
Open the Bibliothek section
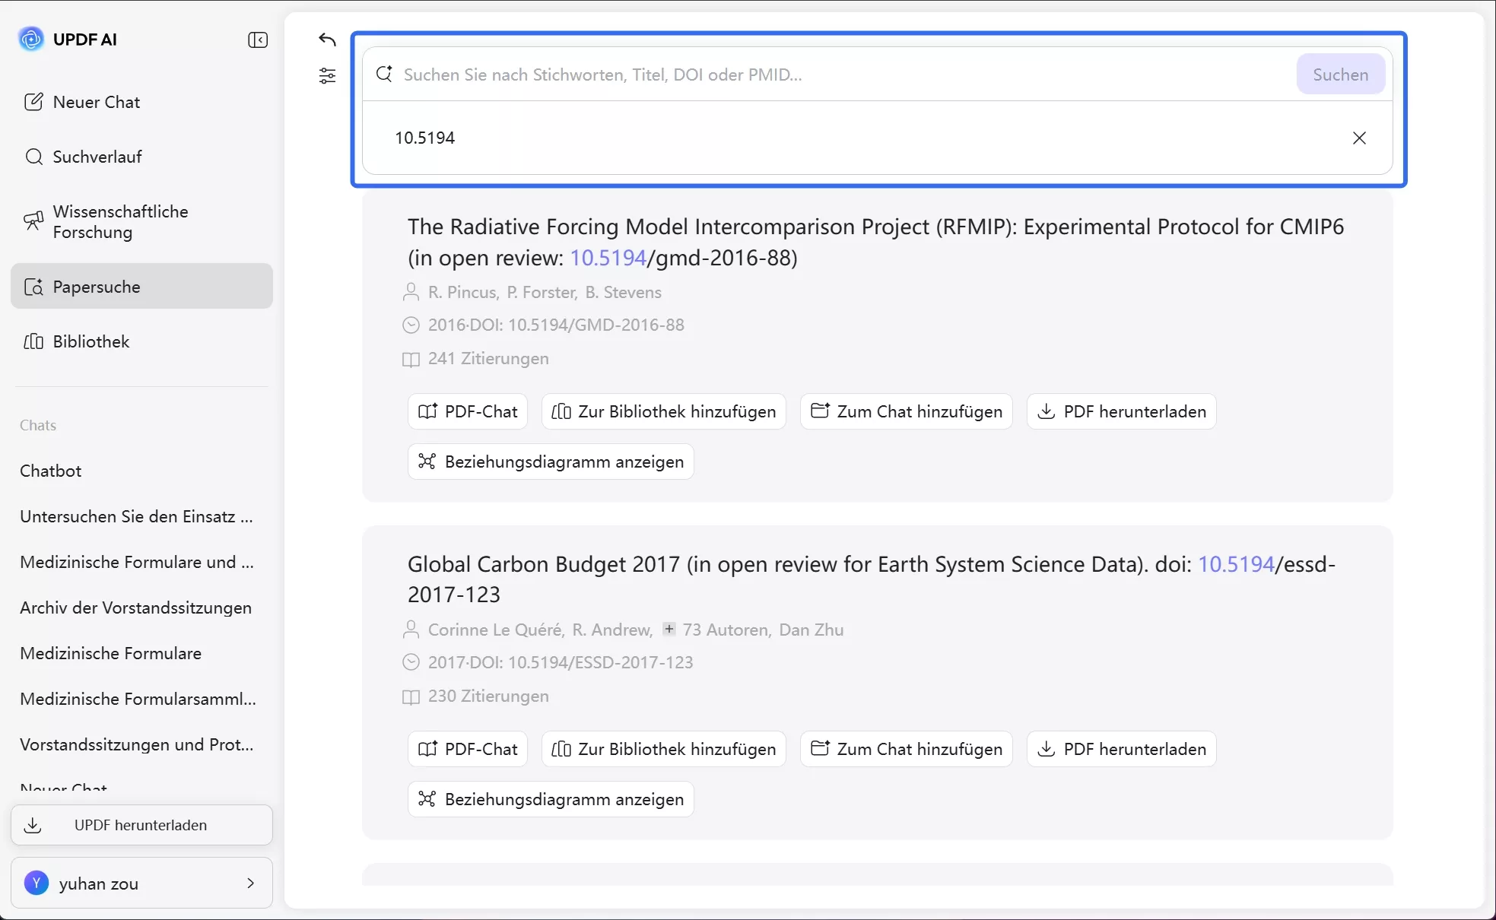tap(91, 341)
